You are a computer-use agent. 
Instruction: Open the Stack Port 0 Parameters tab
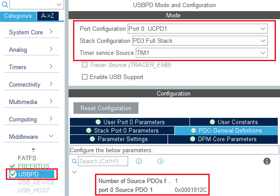point(122,130)
